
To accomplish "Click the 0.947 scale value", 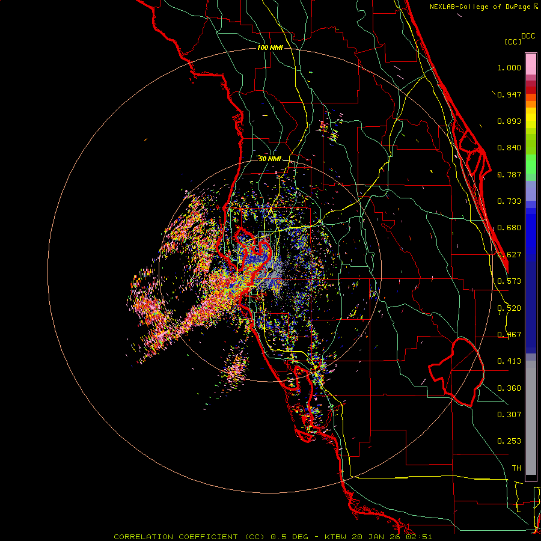I will pos(509,94).
